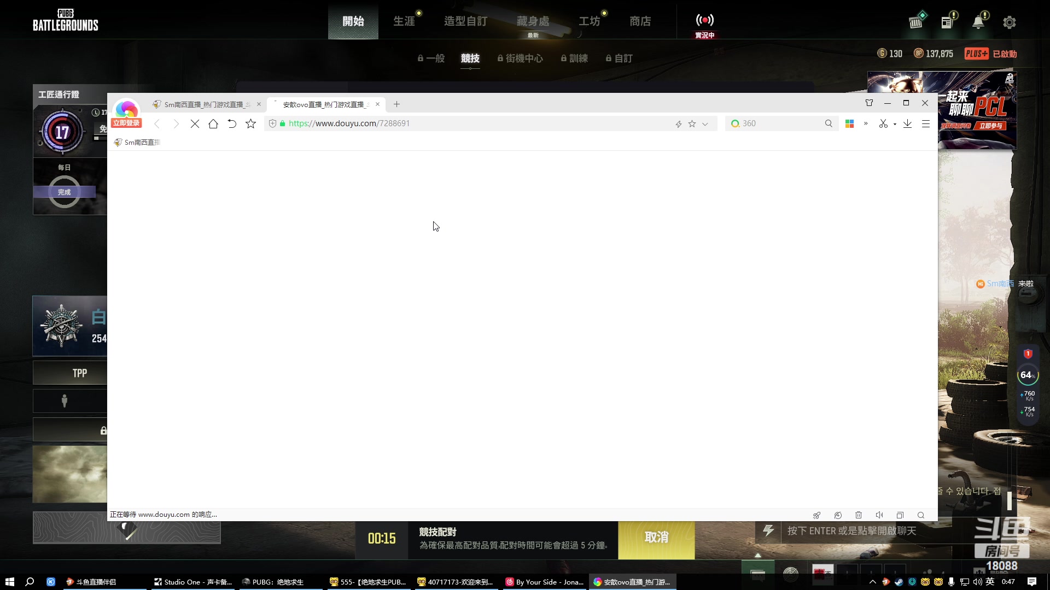Restore the last closed page with undo arrow
Image resolution: width=1050 pixels, height=590 pixels.
232,124
